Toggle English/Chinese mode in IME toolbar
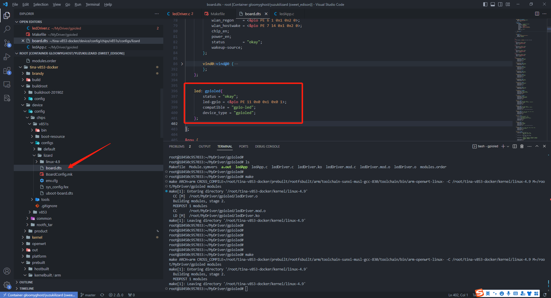This screenshot has height=298, width=551. pyautogui.click(x=488, y=293)
